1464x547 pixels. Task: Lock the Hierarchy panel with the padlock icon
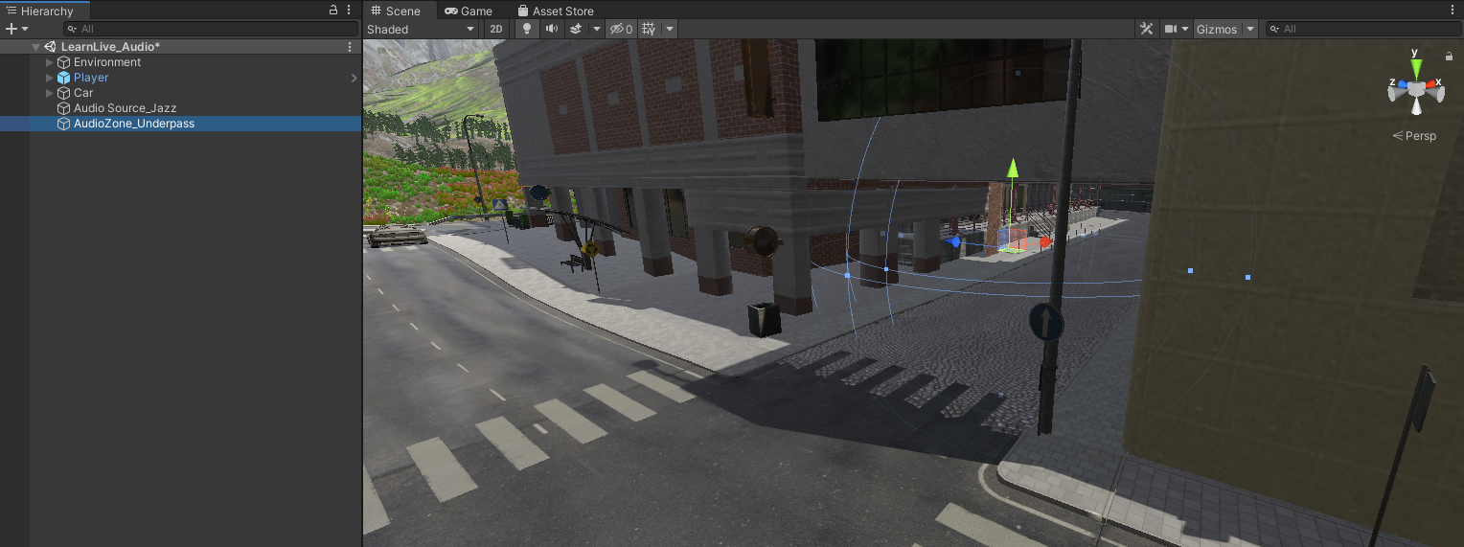[x=333, y=11]
